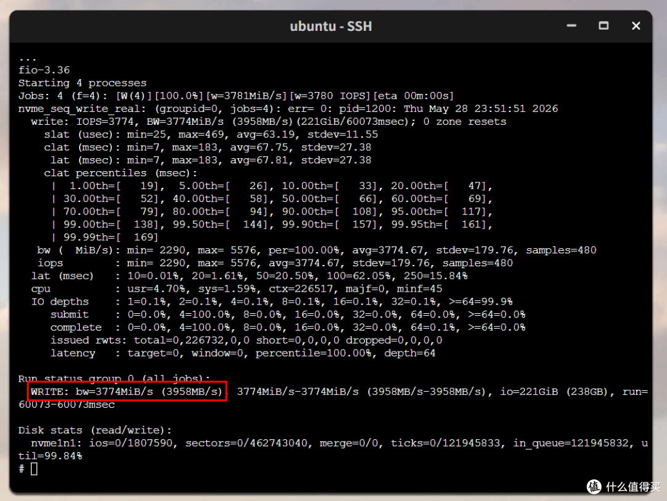This screenshot has width=667, height=501.
Task: Click the '70.00th=[ 79]' percentile row
Action: (272, 211)
